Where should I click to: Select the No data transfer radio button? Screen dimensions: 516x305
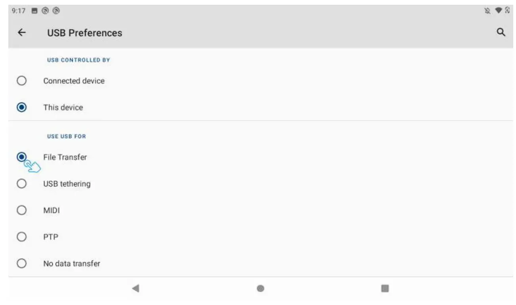click(22, 263)
